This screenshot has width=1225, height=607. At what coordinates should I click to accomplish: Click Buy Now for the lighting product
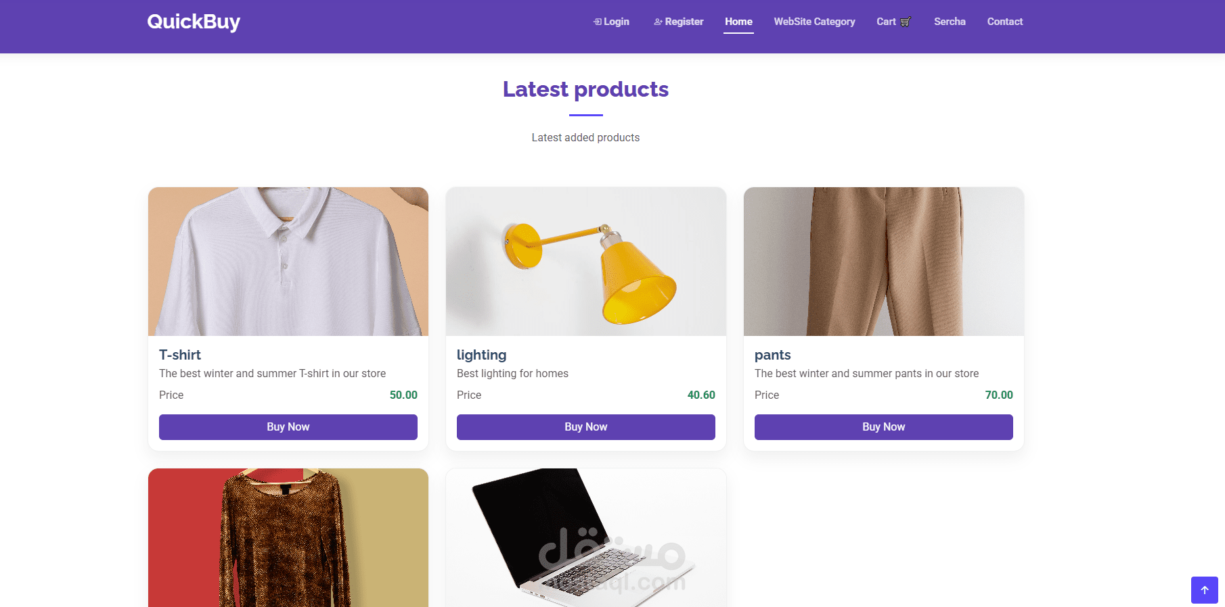[586, 427]
